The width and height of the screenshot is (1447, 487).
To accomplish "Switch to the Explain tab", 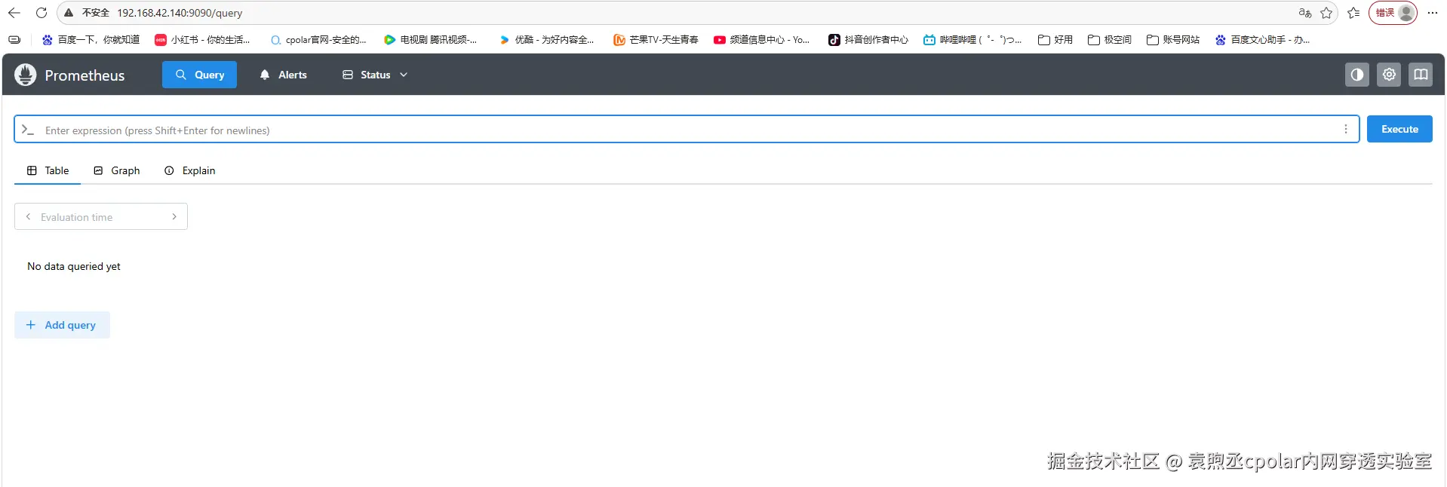I will tap(190, 170).
